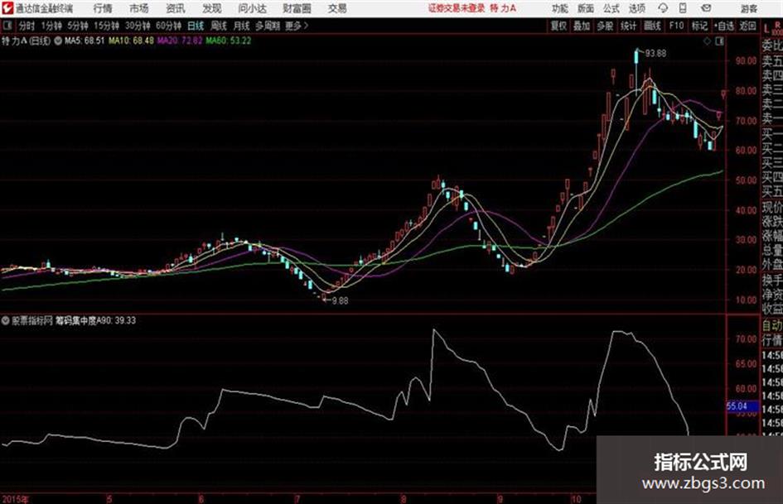Switch to the 分时 chart period
783x504 pixels.
point(27,26)
